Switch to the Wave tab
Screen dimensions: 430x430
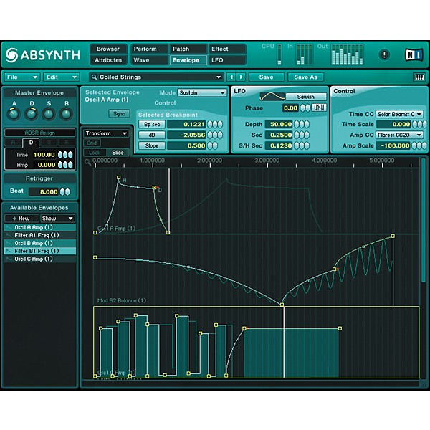(149, 60)
